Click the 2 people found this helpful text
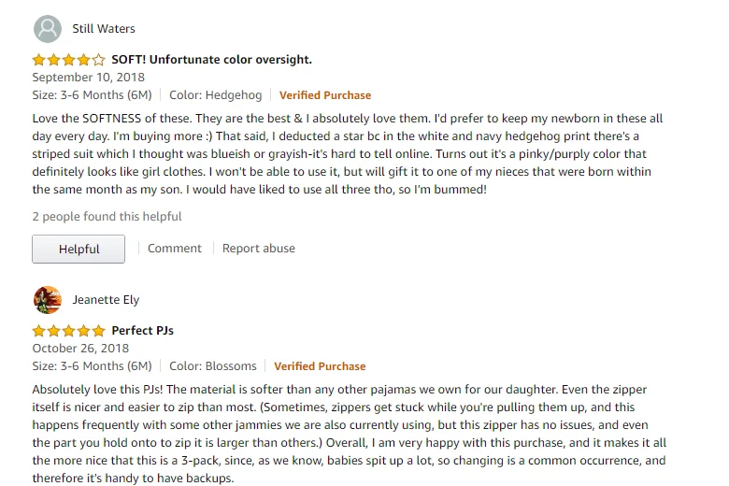The height and width of the screenshot is (486, 729). 107,217
